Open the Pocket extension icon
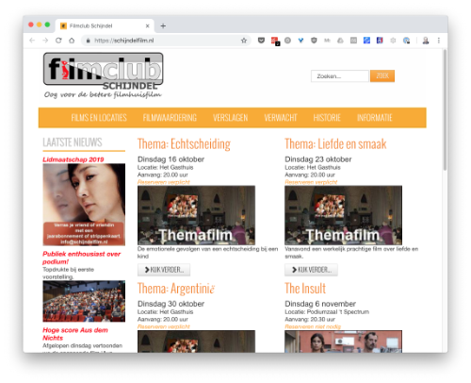Viewport: 471px width, 383px height. (261, 41)
